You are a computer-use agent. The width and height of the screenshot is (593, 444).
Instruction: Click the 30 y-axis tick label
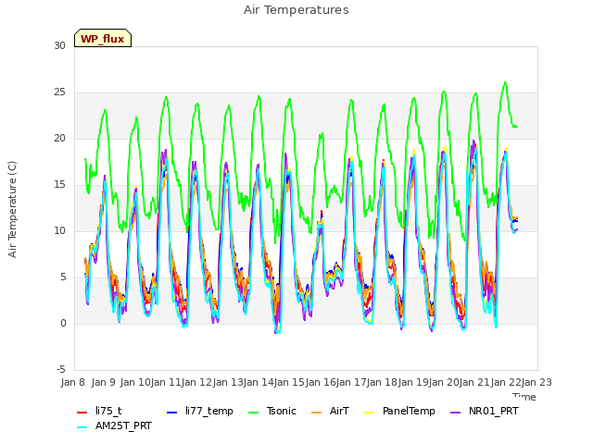coord(59,45)
